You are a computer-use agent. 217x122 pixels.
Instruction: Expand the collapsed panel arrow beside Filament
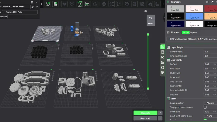coord(164,17)
